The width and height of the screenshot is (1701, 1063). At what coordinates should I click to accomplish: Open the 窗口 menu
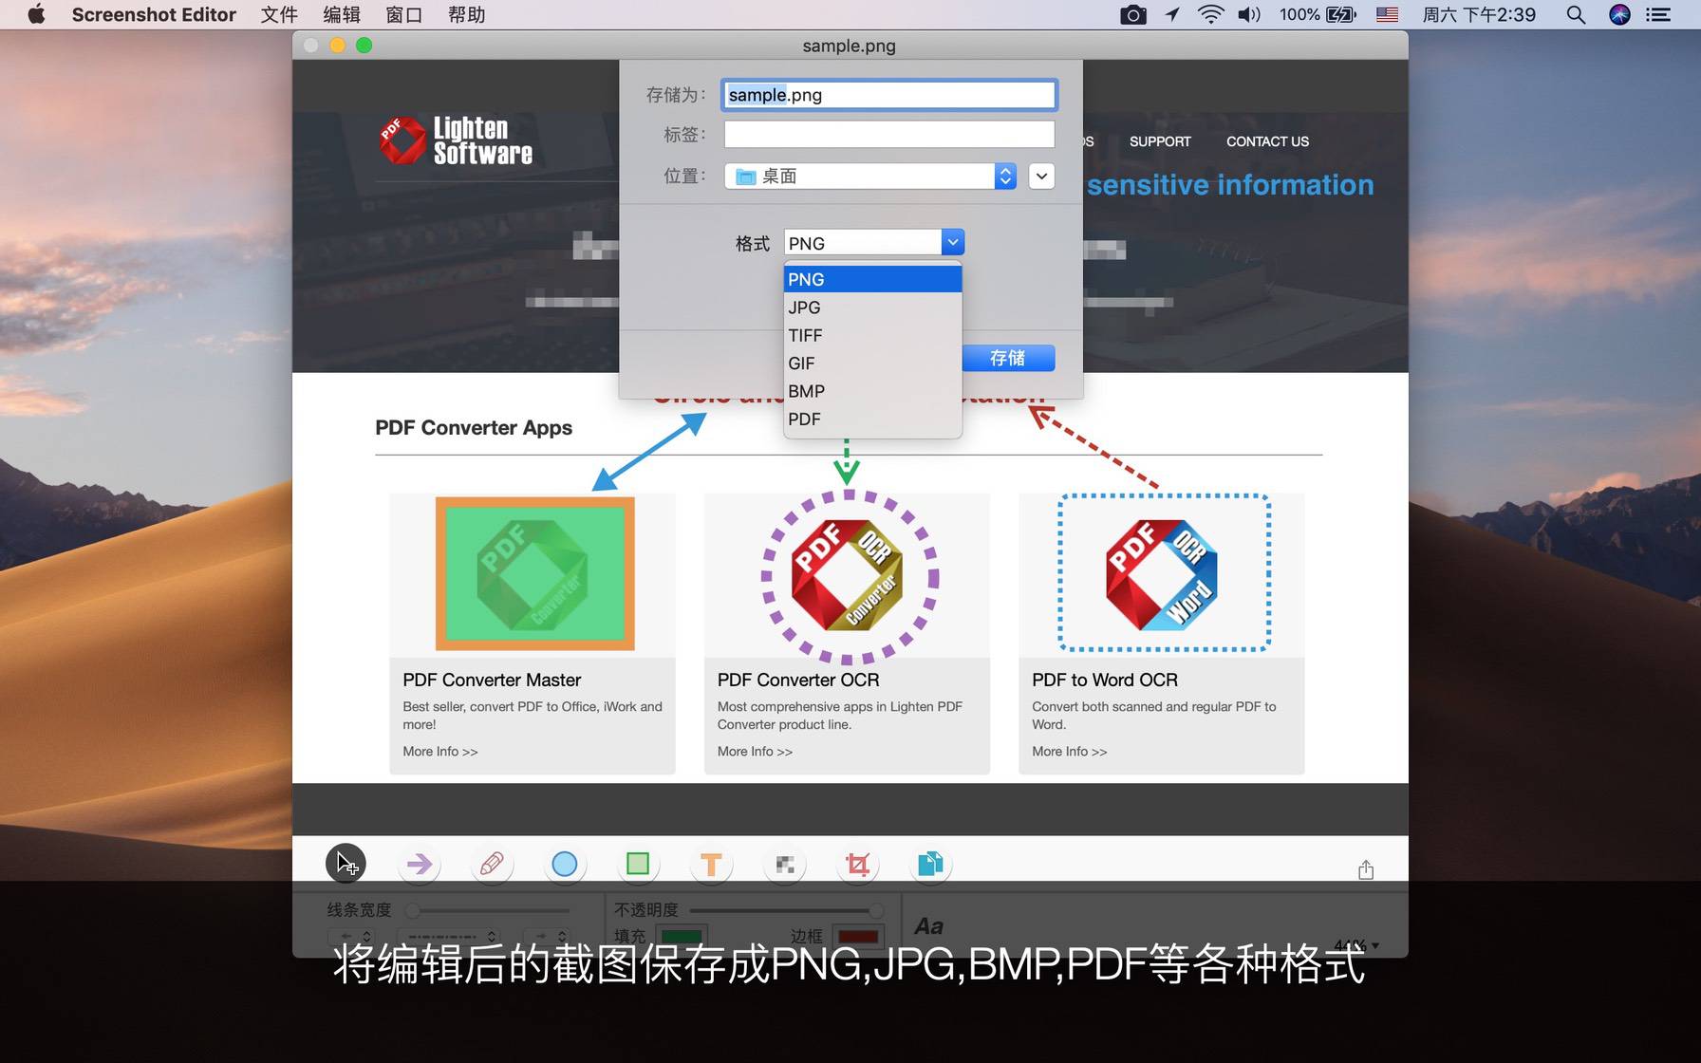coord(403,14)
